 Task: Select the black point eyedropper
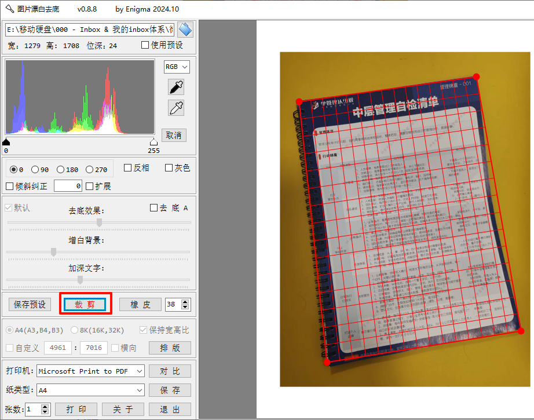point(177,87)
